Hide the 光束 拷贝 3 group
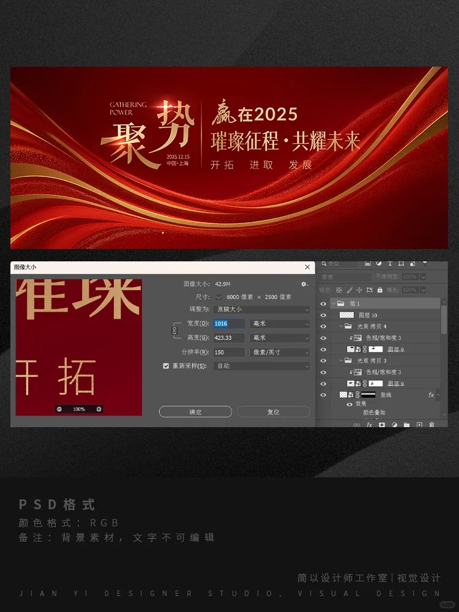459x612 pixels. [x=323, y=360]
